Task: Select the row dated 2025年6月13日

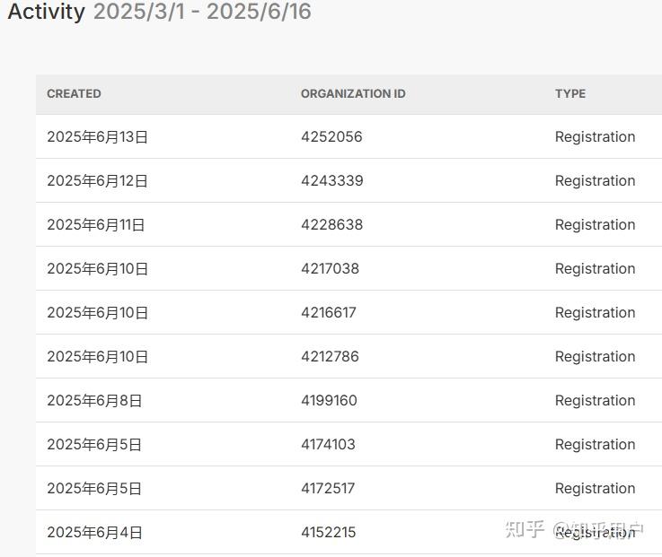Action: (349, 136)
